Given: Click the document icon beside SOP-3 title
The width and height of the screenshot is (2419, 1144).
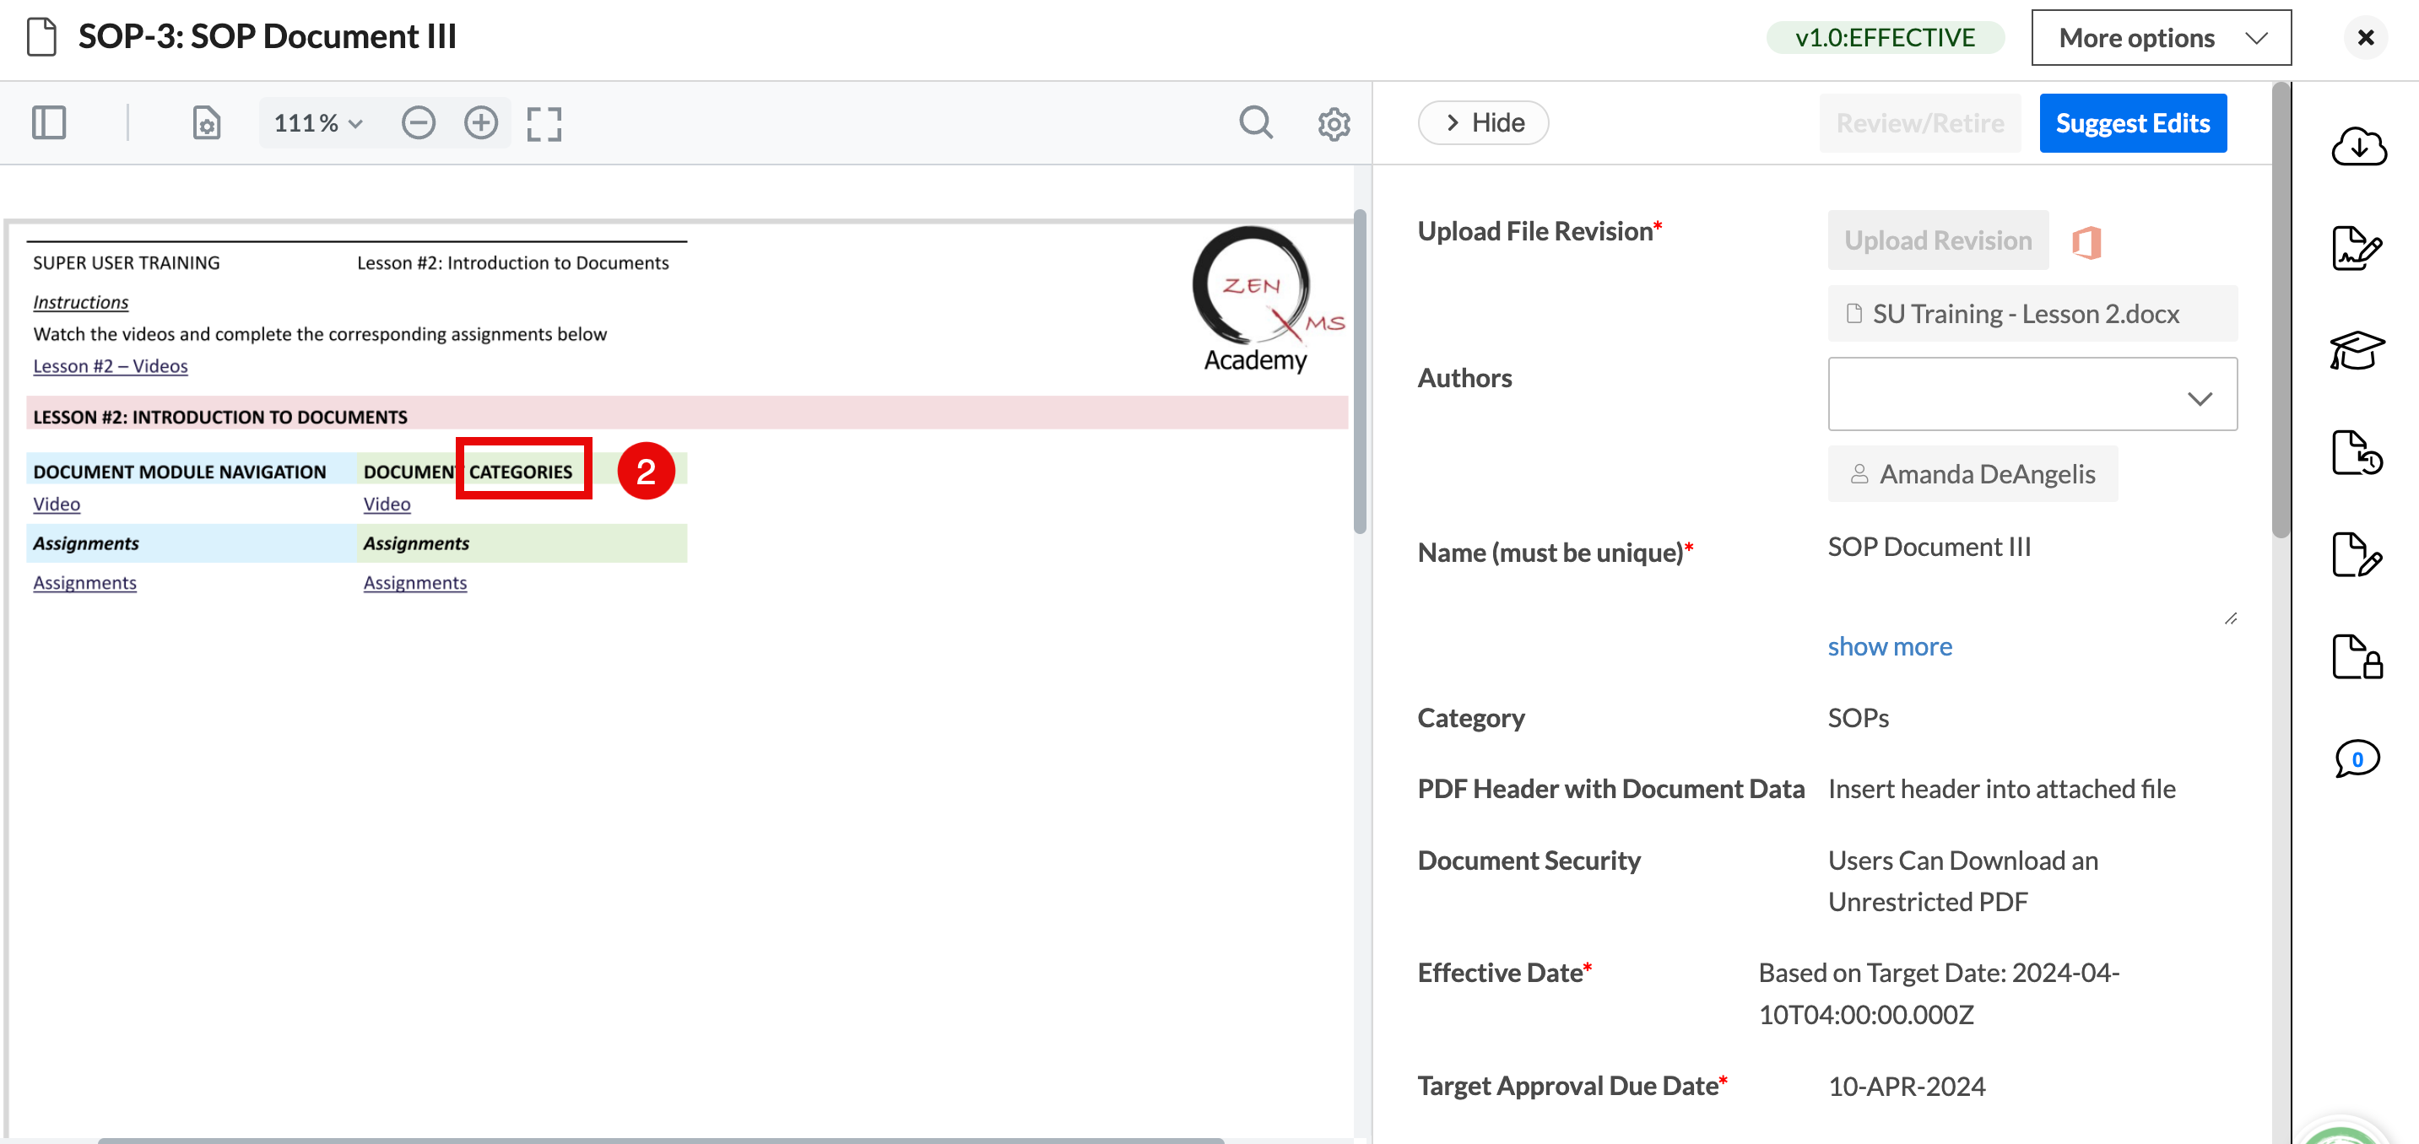Looking at the screenshot, I should click(x=41, y=37).
